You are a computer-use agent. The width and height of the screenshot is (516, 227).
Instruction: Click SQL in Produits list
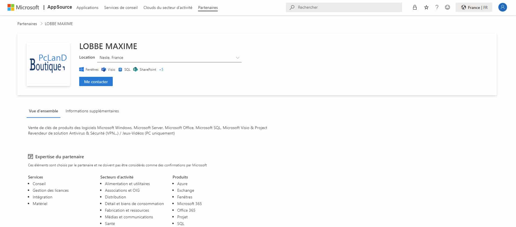pyautogui.click(x=181, y=224)
